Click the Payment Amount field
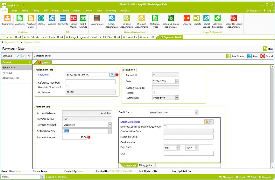The image size is (275, 180). (75, 137)
